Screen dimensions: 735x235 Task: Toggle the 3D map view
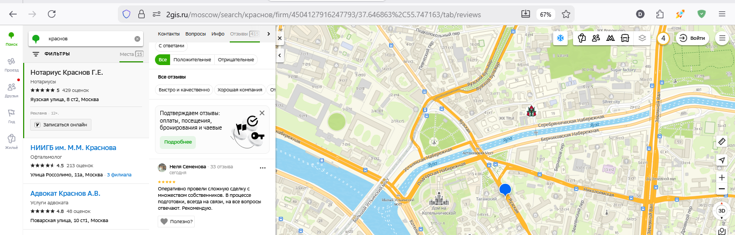[x=722, y=211]
